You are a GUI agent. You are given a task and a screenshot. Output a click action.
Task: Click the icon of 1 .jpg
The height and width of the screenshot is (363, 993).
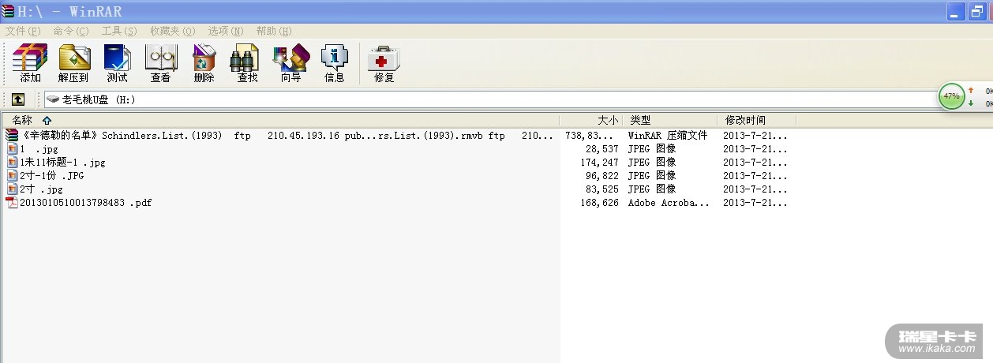click(x=12, y=148)
